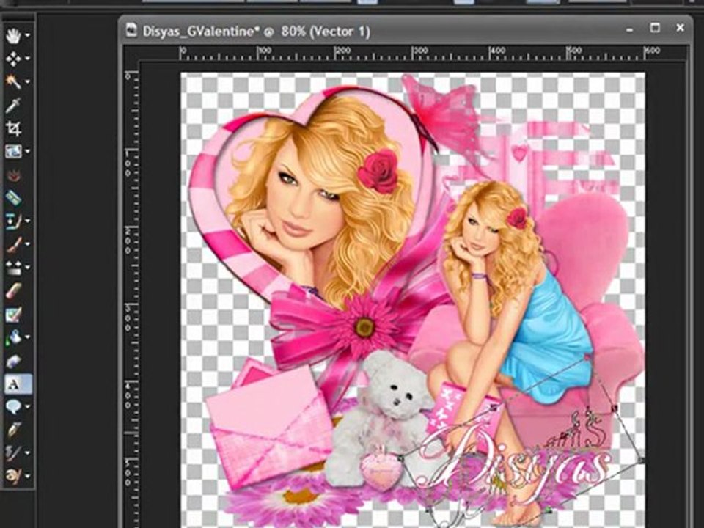Select the Move tool with four arrows
Screen dimensions: 704x528
[x=13, y=59]
